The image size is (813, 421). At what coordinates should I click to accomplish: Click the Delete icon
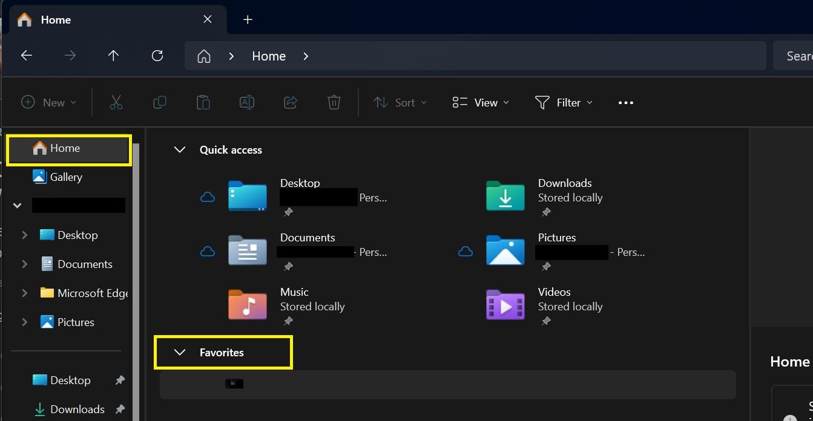[334, 102]
